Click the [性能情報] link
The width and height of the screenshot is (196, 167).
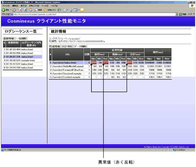[55, 46]
